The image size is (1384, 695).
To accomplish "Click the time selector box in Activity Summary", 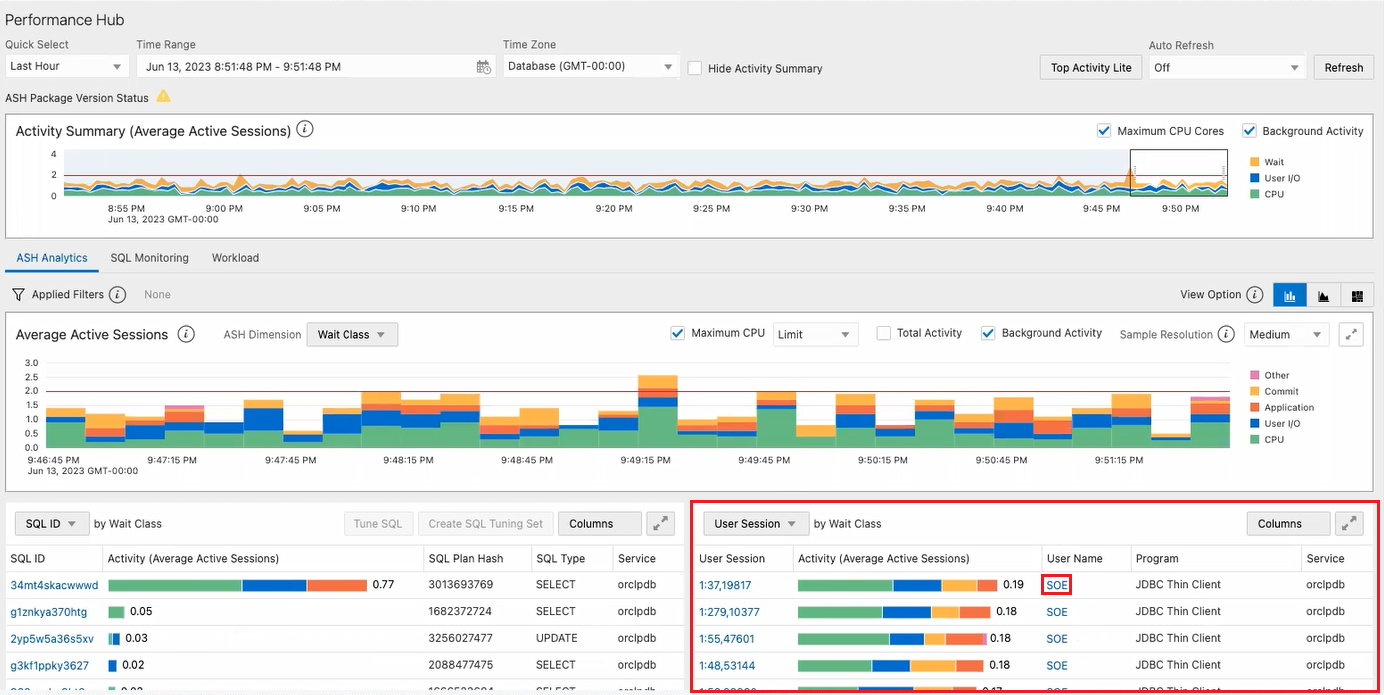I will pos(1178,173).
